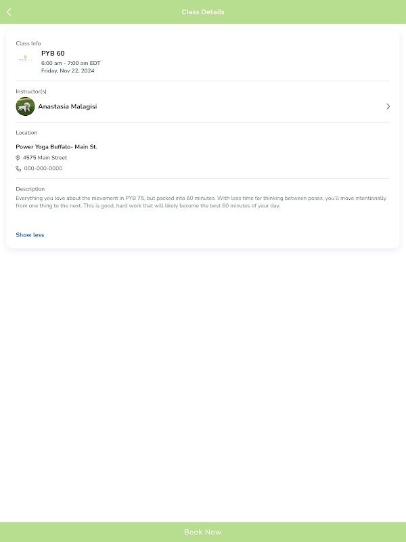The image size is (406, 542).
Task: Click the PYB 60 class title
Action: tap(53, 54)
